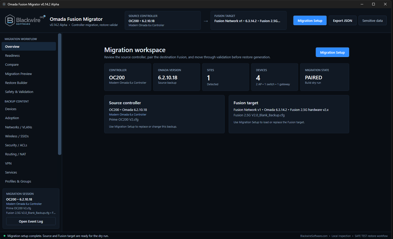Screen dimensions: 393x239
Task: Click the Migration State PAIRED card
Action: click(324, 77)
